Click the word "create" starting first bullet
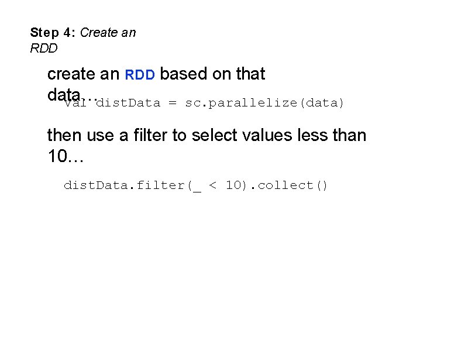Image resolution: width=468 pixels, height=351 pixels. pyautogui.click(x=70, y=74)
